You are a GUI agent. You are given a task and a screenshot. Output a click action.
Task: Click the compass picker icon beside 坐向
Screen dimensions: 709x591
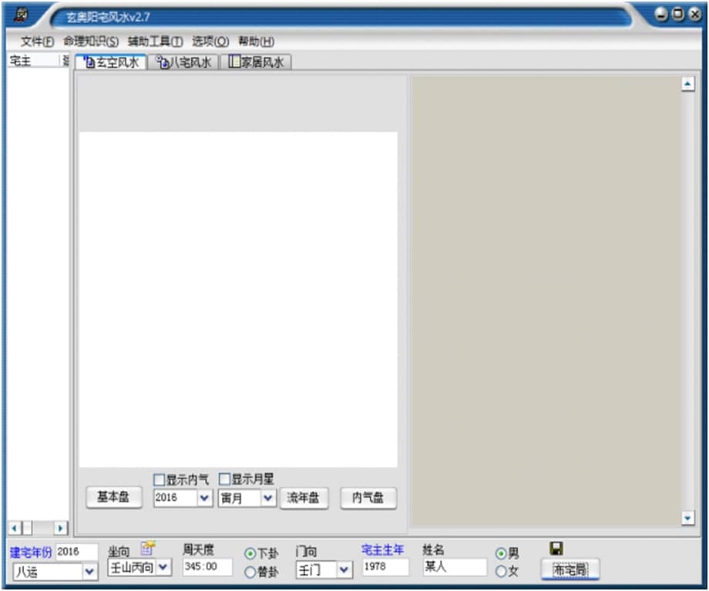[147, 548]
